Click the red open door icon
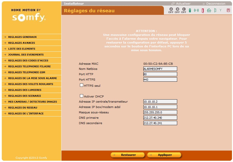 203,10
